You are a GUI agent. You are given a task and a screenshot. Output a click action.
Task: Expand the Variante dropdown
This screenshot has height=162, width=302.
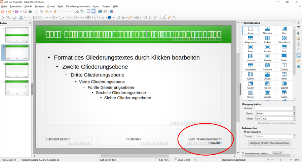[x=295, y=108]
